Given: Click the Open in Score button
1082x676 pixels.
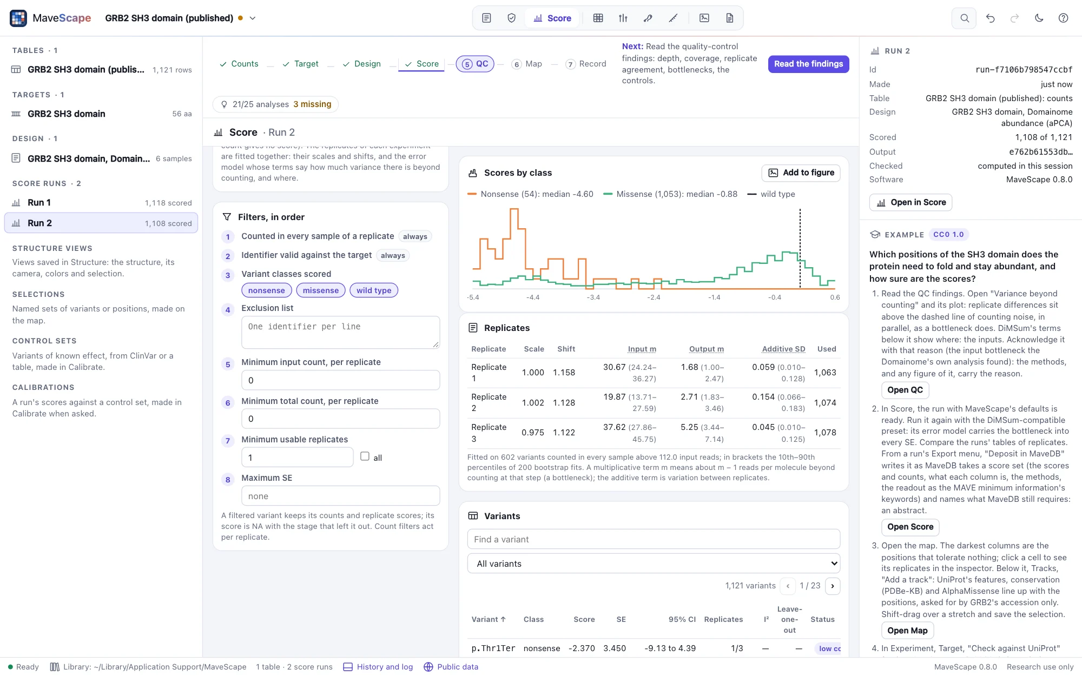Looking at the screenshot, I should click(911, 202).
